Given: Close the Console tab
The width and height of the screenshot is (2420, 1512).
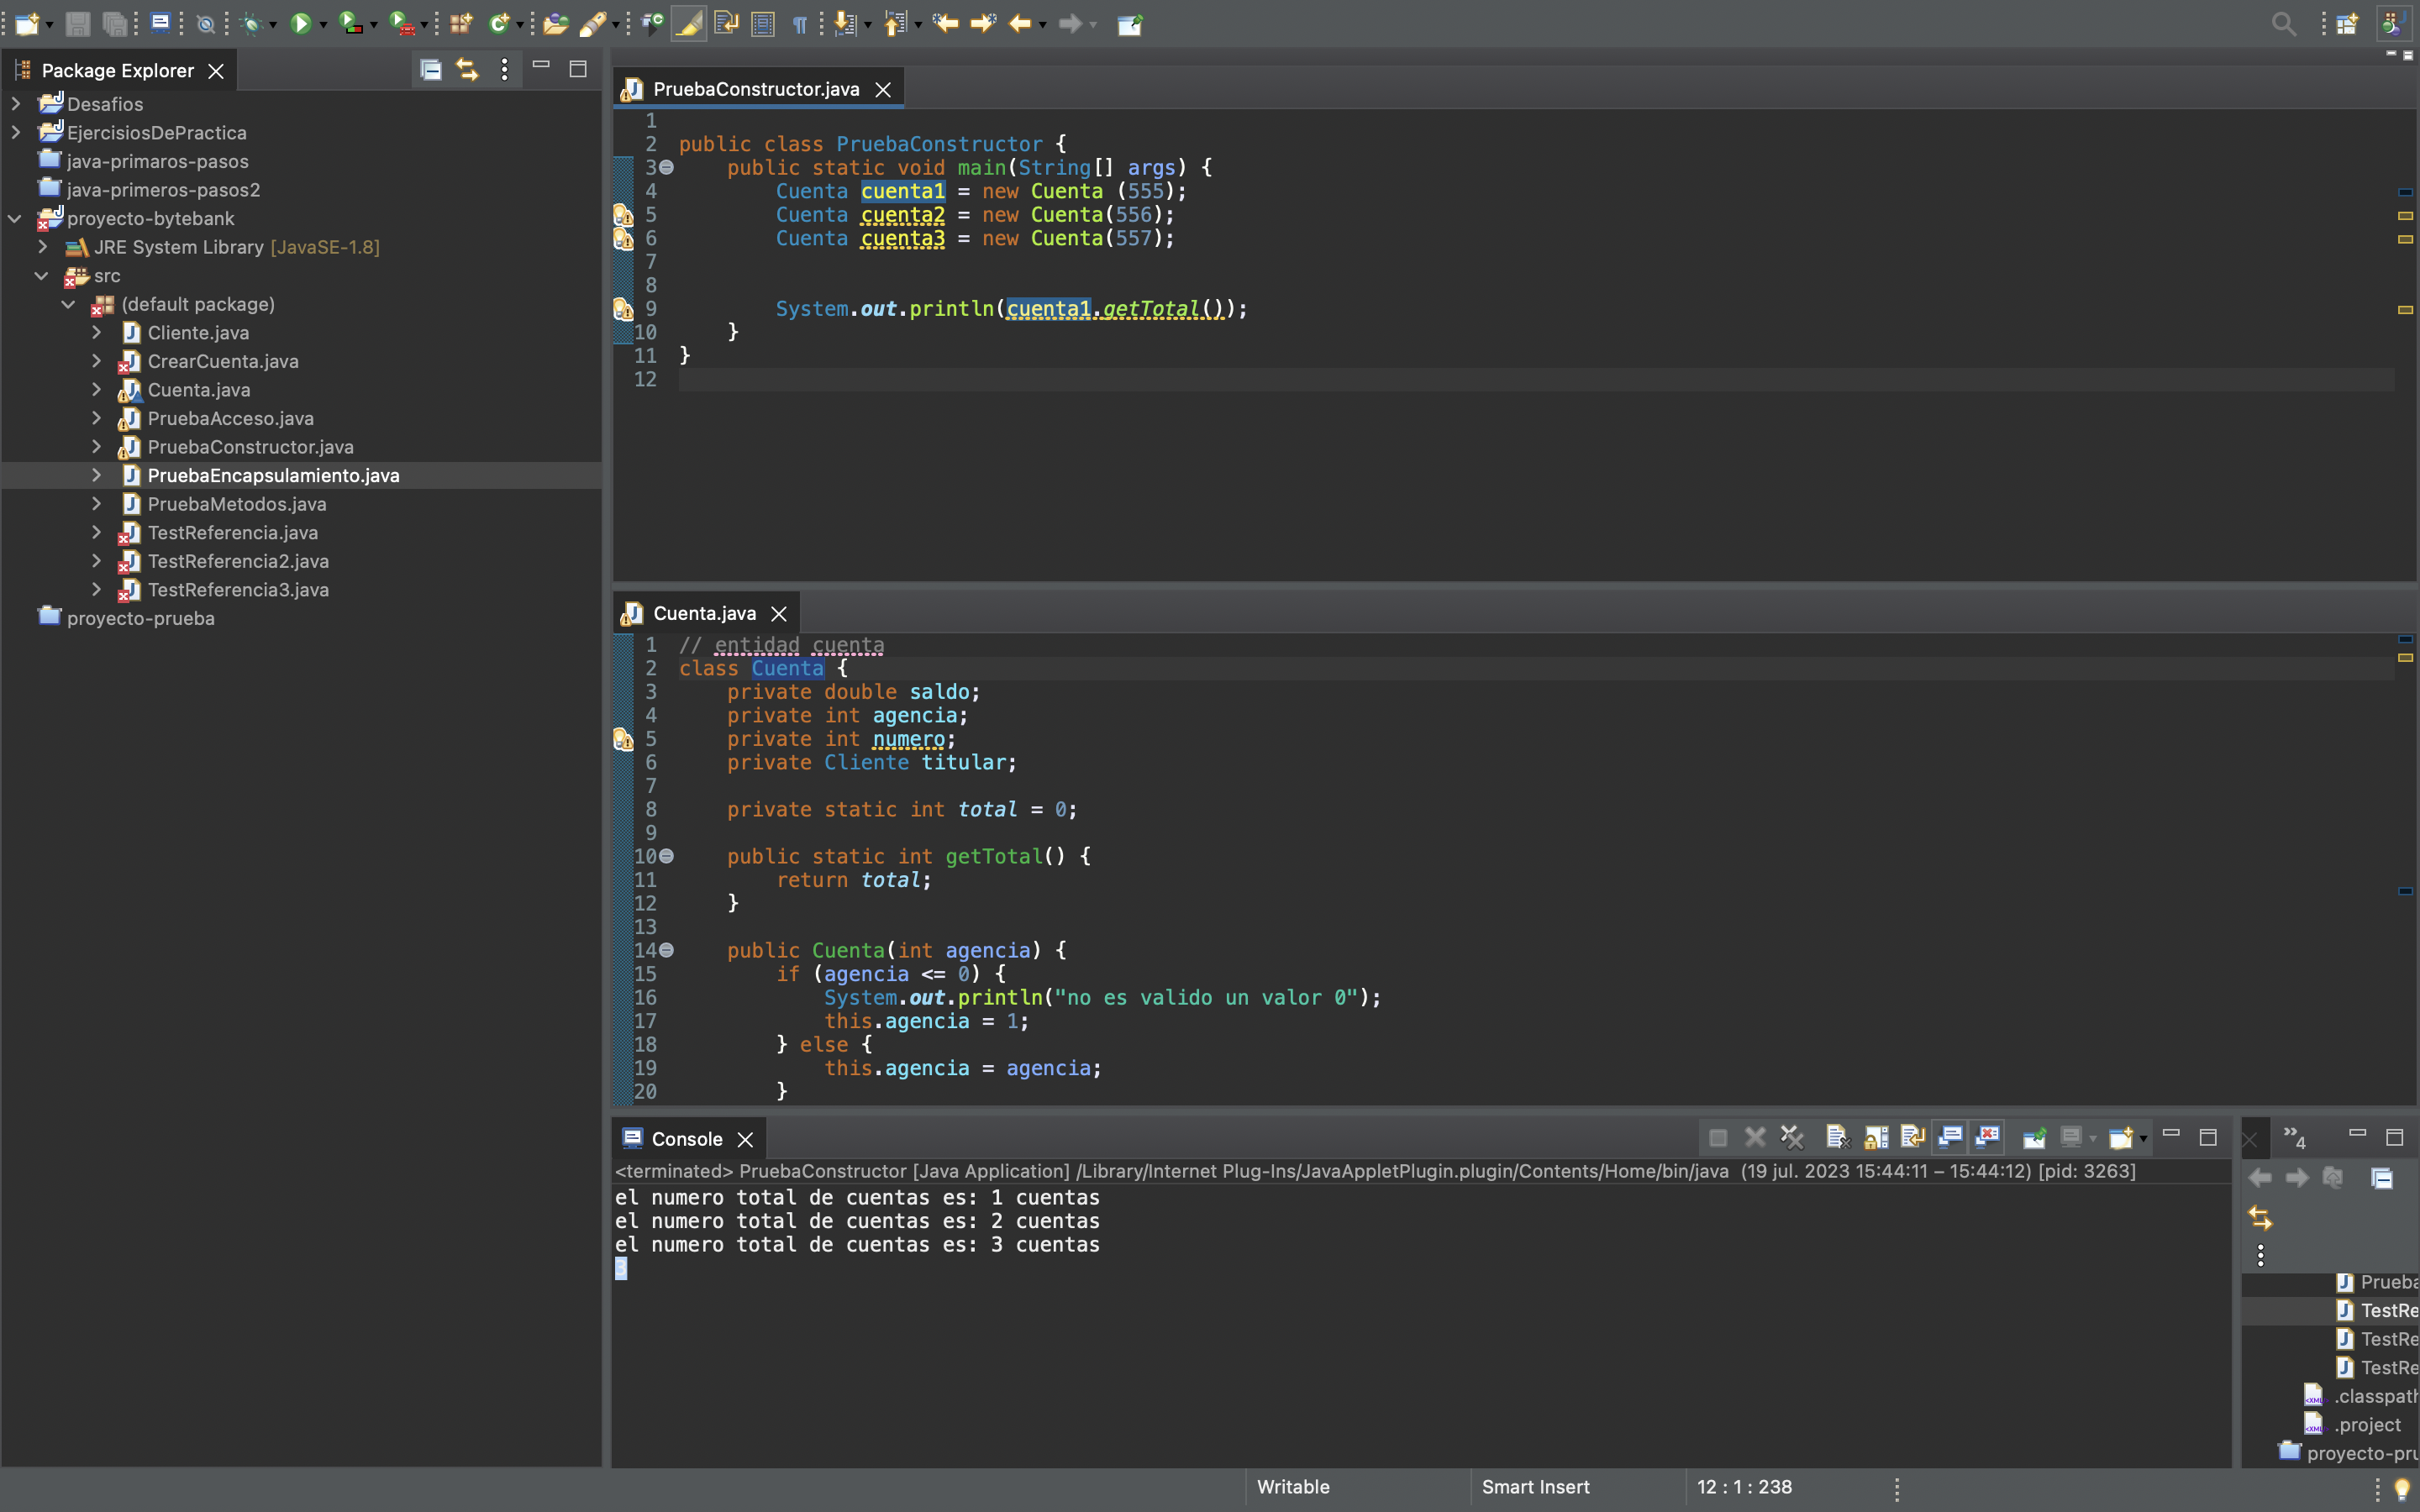Looking at the screenshot, I should [x=745, y=1140].
